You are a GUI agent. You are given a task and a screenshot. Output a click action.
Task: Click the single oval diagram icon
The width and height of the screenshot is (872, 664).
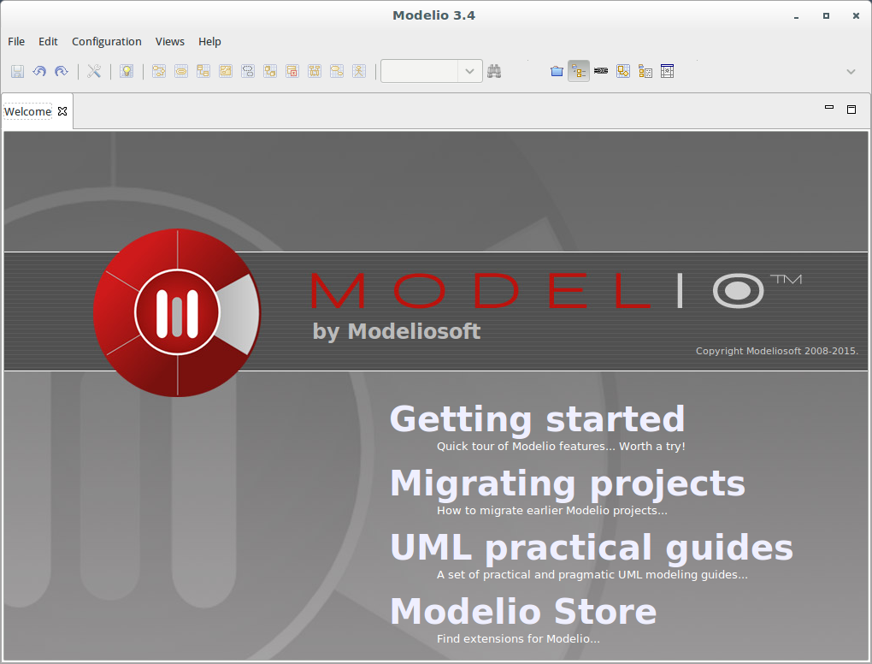pos(181,71)
